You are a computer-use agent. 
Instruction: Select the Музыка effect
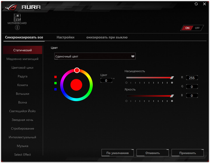pyautogui.click(x=22, y=146)
